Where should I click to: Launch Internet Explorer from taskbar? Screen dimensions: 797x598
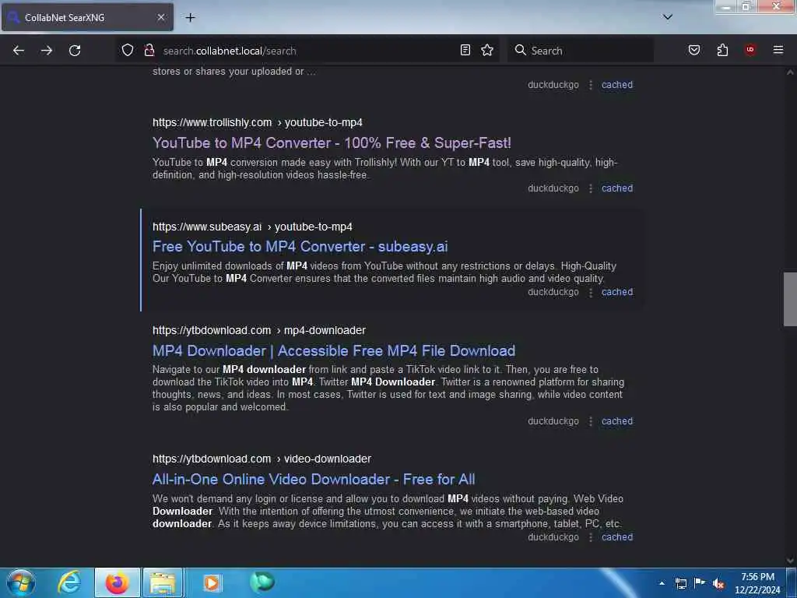[x=69, y=582]
